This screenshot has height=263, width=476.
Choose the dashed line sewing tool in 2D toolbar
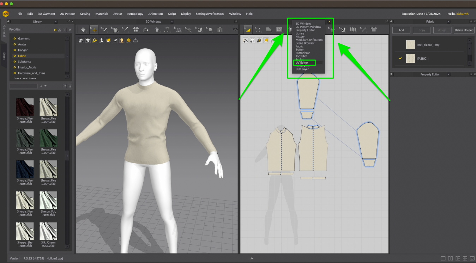pos(363,30)
